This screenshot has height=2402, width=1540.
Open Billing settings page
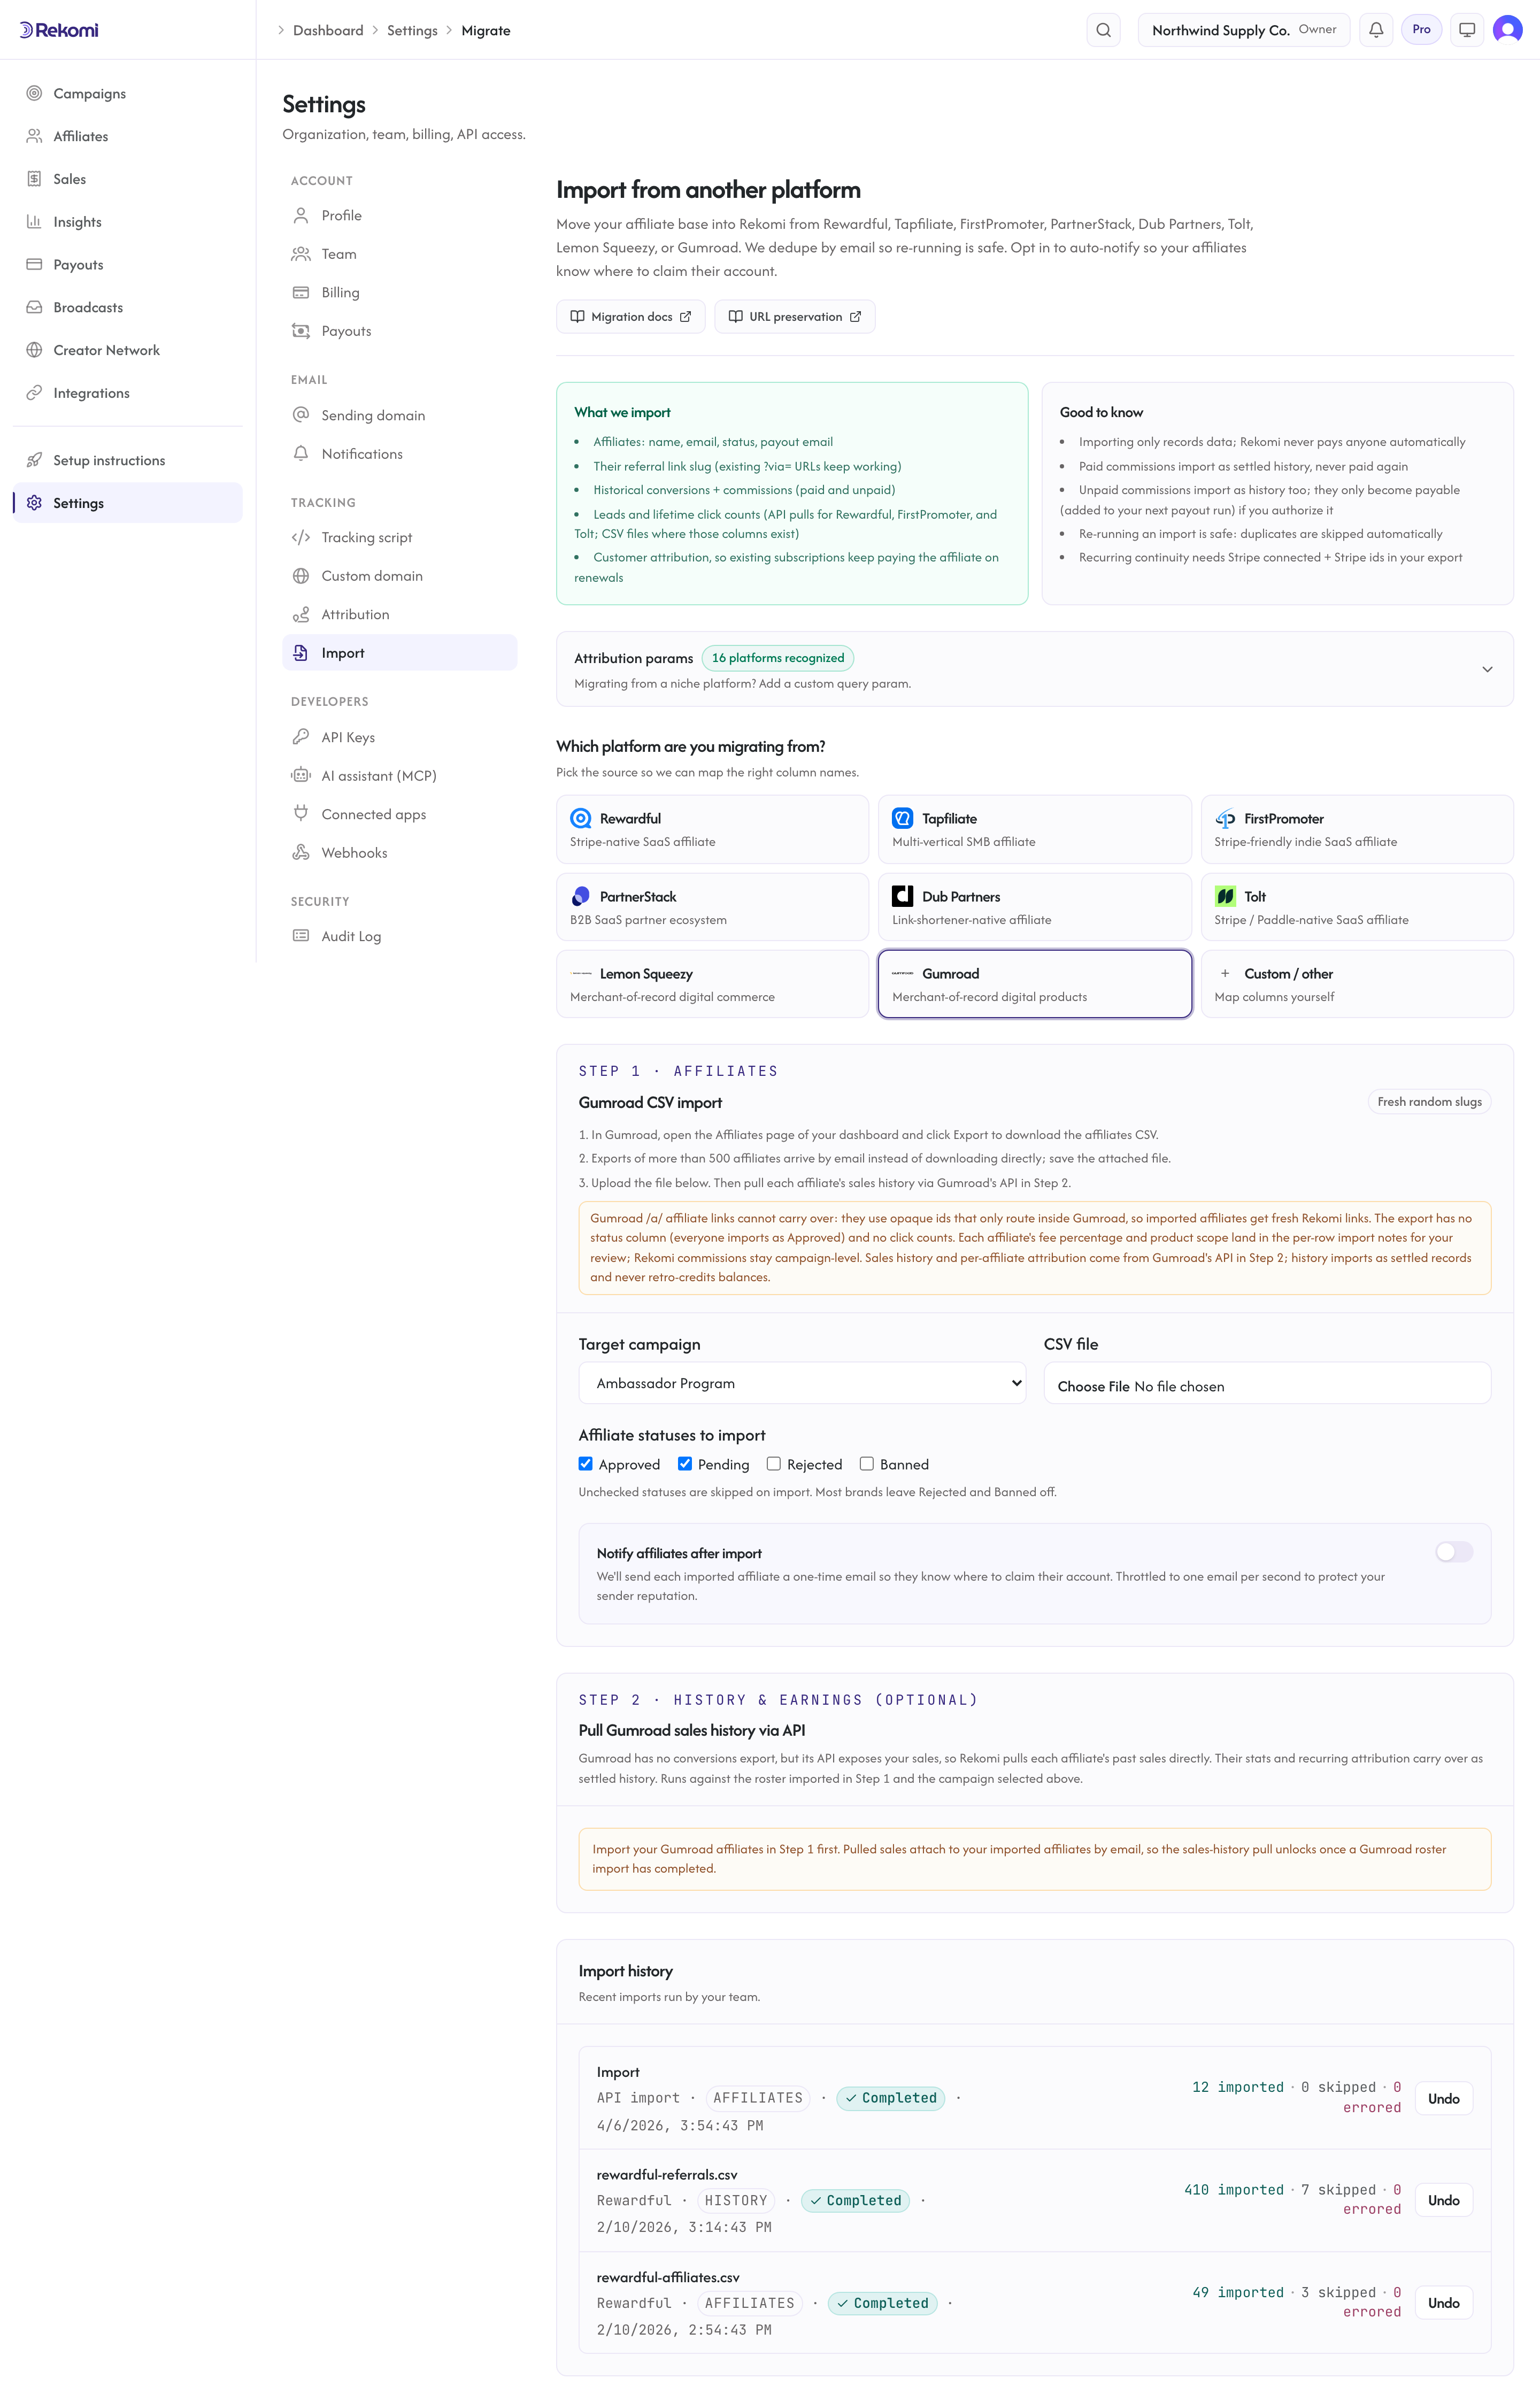(x=400, y=292)
